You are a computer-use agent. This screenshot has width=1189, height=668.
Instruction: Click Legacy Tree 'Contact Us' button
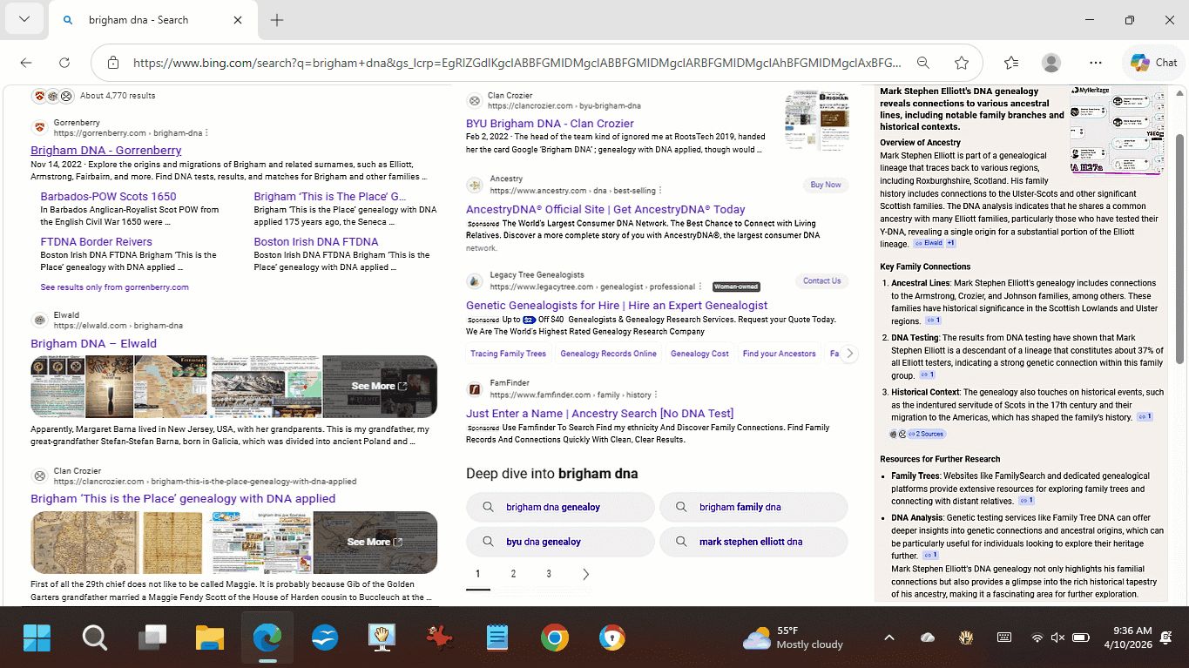pyautogui.click(x=821, y=280)
